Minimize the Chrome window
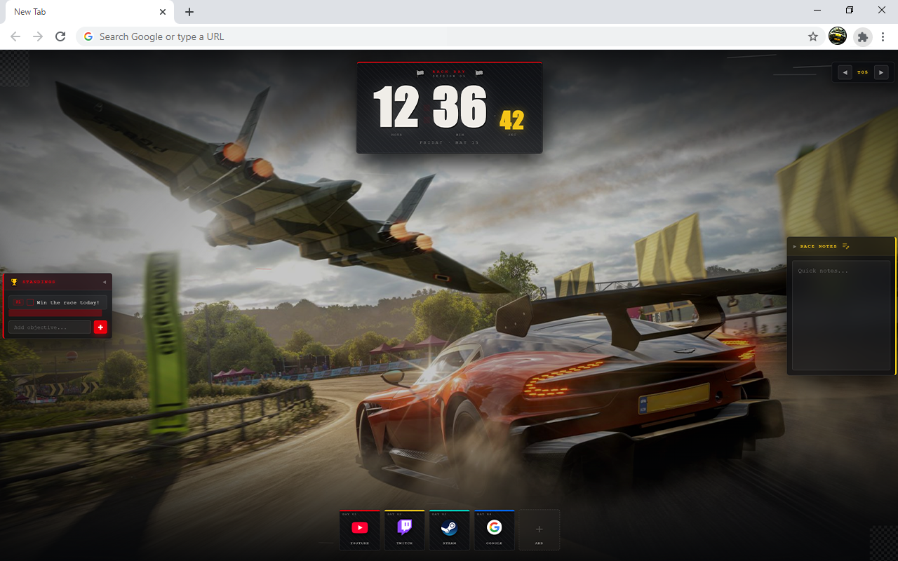This screenshot has height=561, width=898. pyautogui.click(x=817, y=11)
